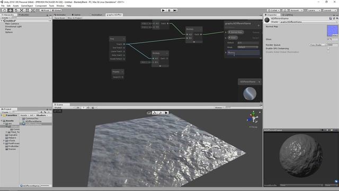This screenshot has width=339, height=191.
Task: Open the Inspector preset icon
Action: (x=334, y=19)
